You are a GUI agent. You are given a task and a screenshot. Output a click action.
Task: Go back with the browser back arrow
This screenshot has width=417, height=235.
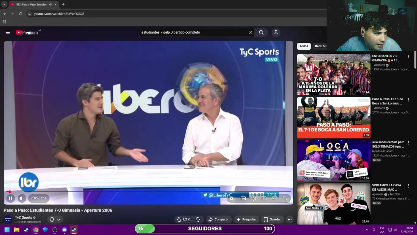pyautogui.click(x=5, y=14)
